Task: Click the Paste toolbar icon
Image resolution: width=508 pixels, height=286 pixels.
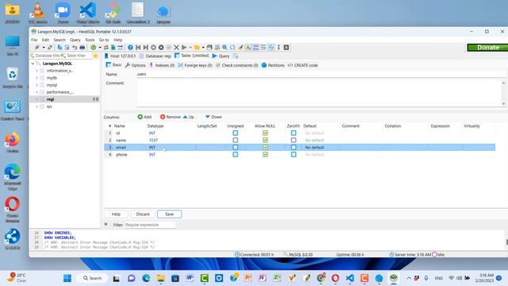Action: (x=67, y=48)
